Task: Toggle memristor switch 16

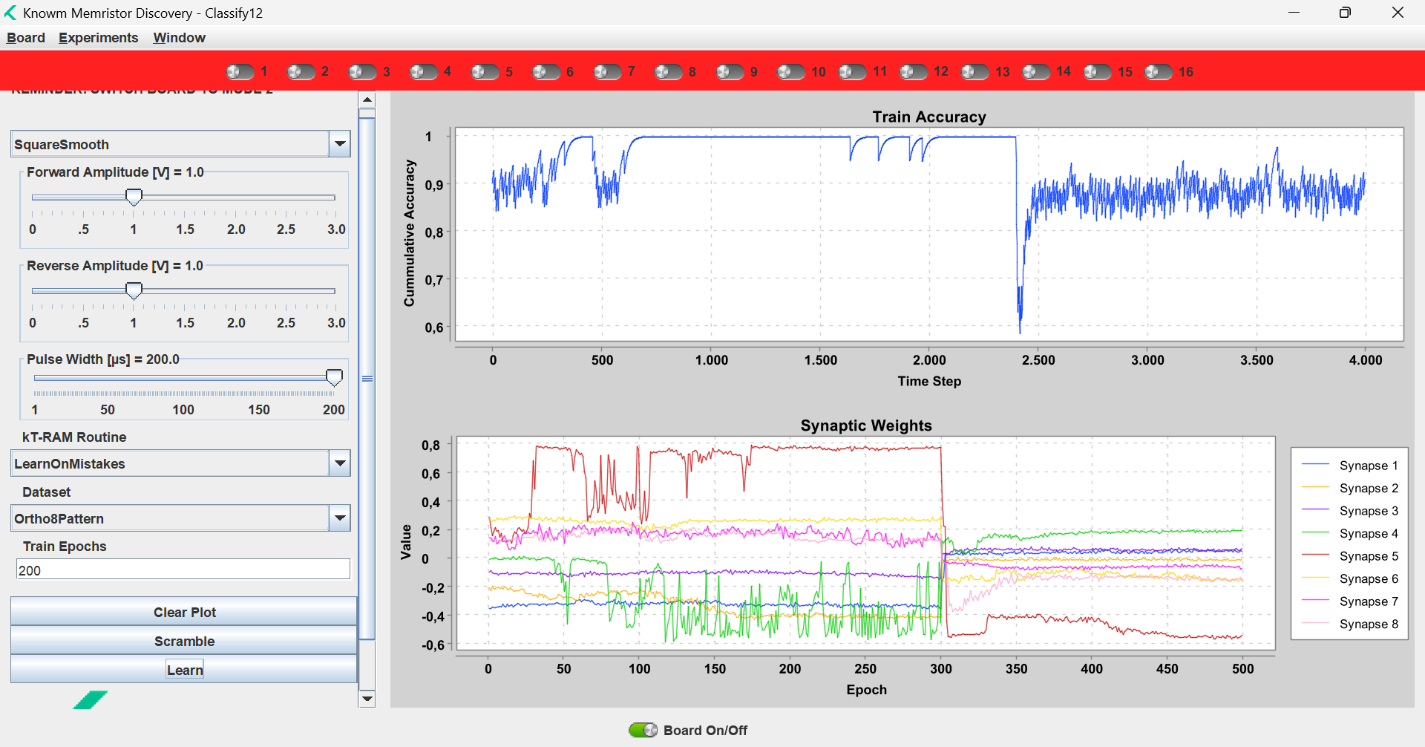Action: pos(1159,71)
